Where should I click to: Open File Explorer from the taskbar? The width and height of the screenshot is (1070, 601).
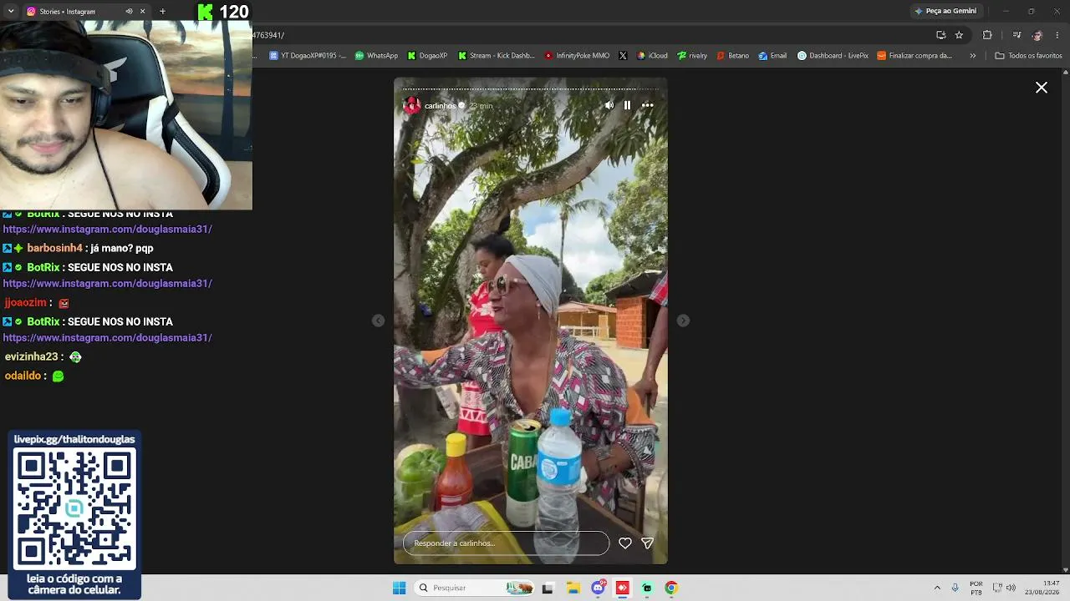click(x=573, y=588)
